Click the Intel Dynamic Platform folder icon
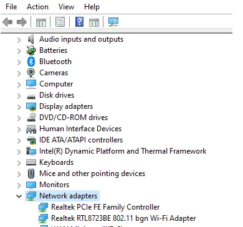 (x=31, y=151)
